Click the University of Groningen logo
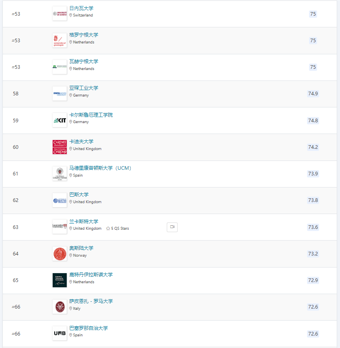The image size is (340, 348). pos(59,40)
